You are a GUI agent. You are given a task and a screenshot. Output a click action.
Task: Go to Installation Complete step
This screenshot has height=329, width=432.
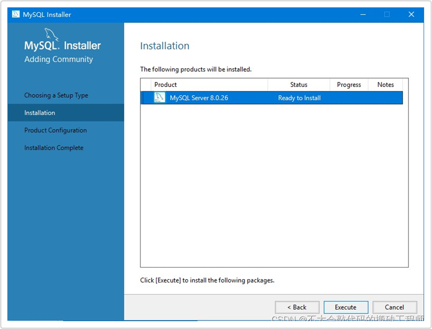click(54, 148)
